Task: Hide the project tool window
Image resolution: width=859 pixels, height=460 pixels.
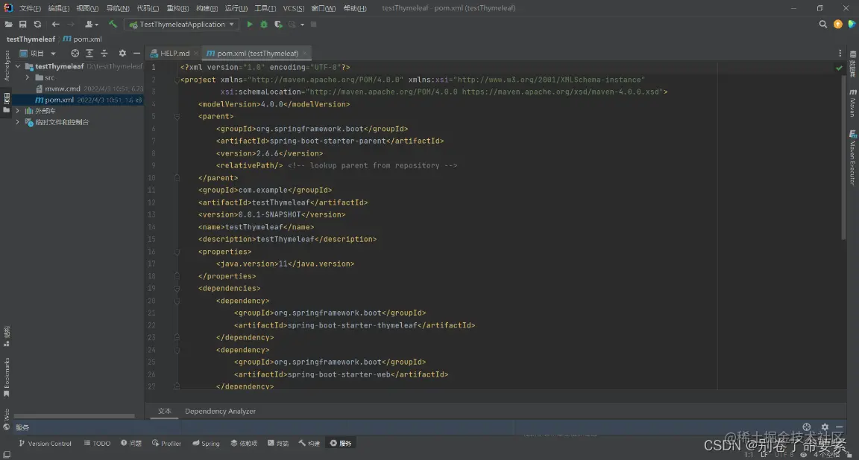Action: [136, 53]
